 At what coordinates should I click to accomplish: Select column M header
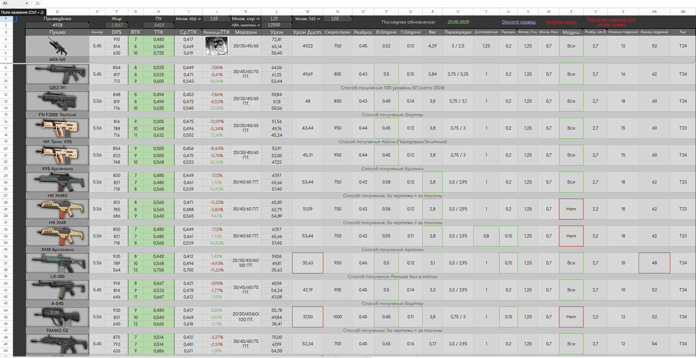pyautogui.click(x=308, y=11)
